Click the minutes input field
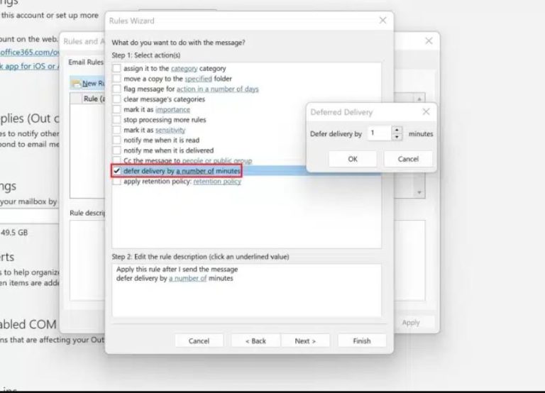The height and width of the screenshot is (393, 545). [378, 133]
